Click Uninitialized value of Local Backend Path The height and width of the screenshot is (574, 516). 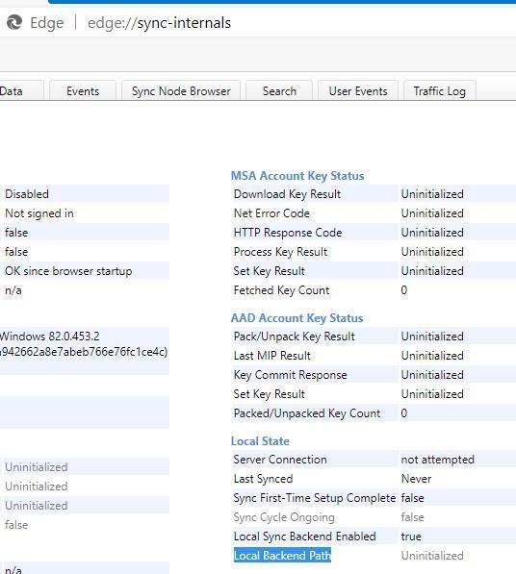(432, 556)
